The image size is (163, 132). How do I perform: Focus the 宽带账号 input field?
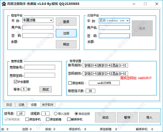[x=40, y=67]
